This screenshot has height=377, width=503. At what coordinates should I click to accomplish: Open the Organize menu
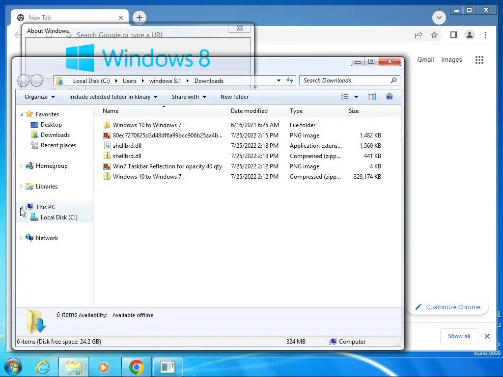(39, 97)
